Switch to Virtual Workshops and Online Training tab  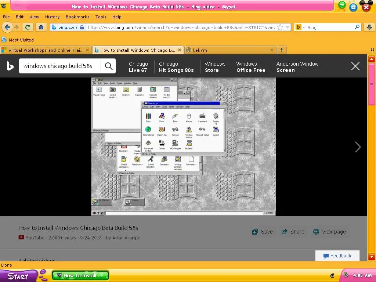click(x=46, y=50)
